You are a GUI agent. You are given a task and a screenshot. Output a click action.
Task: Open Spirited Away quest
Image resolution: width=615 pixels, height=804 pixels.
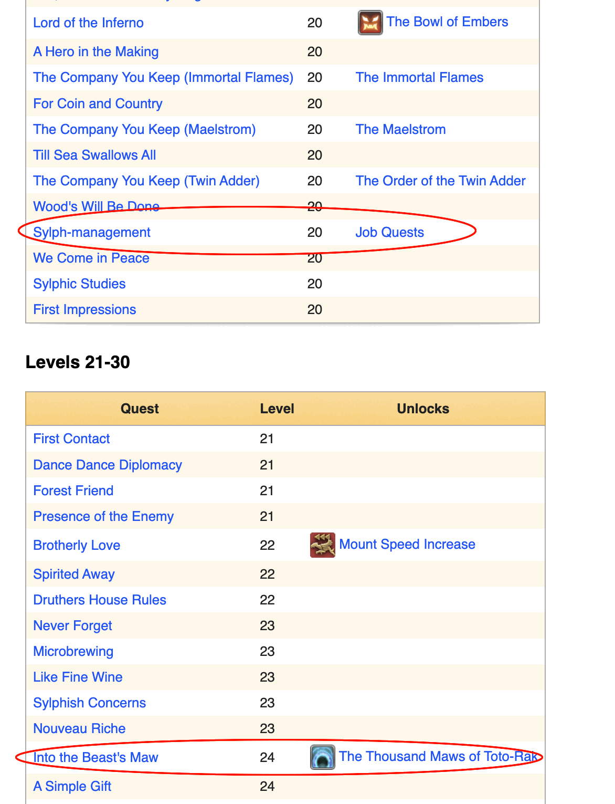(73, 574)
